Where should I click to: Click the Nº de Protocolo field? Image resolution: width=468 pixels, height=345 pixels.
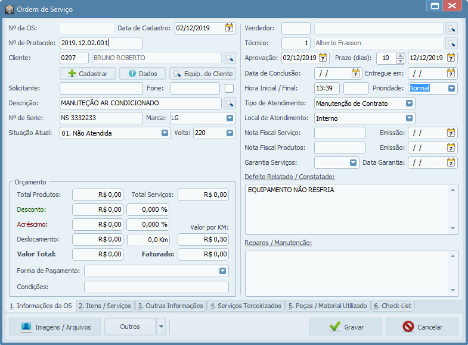(x=101, y=43)
